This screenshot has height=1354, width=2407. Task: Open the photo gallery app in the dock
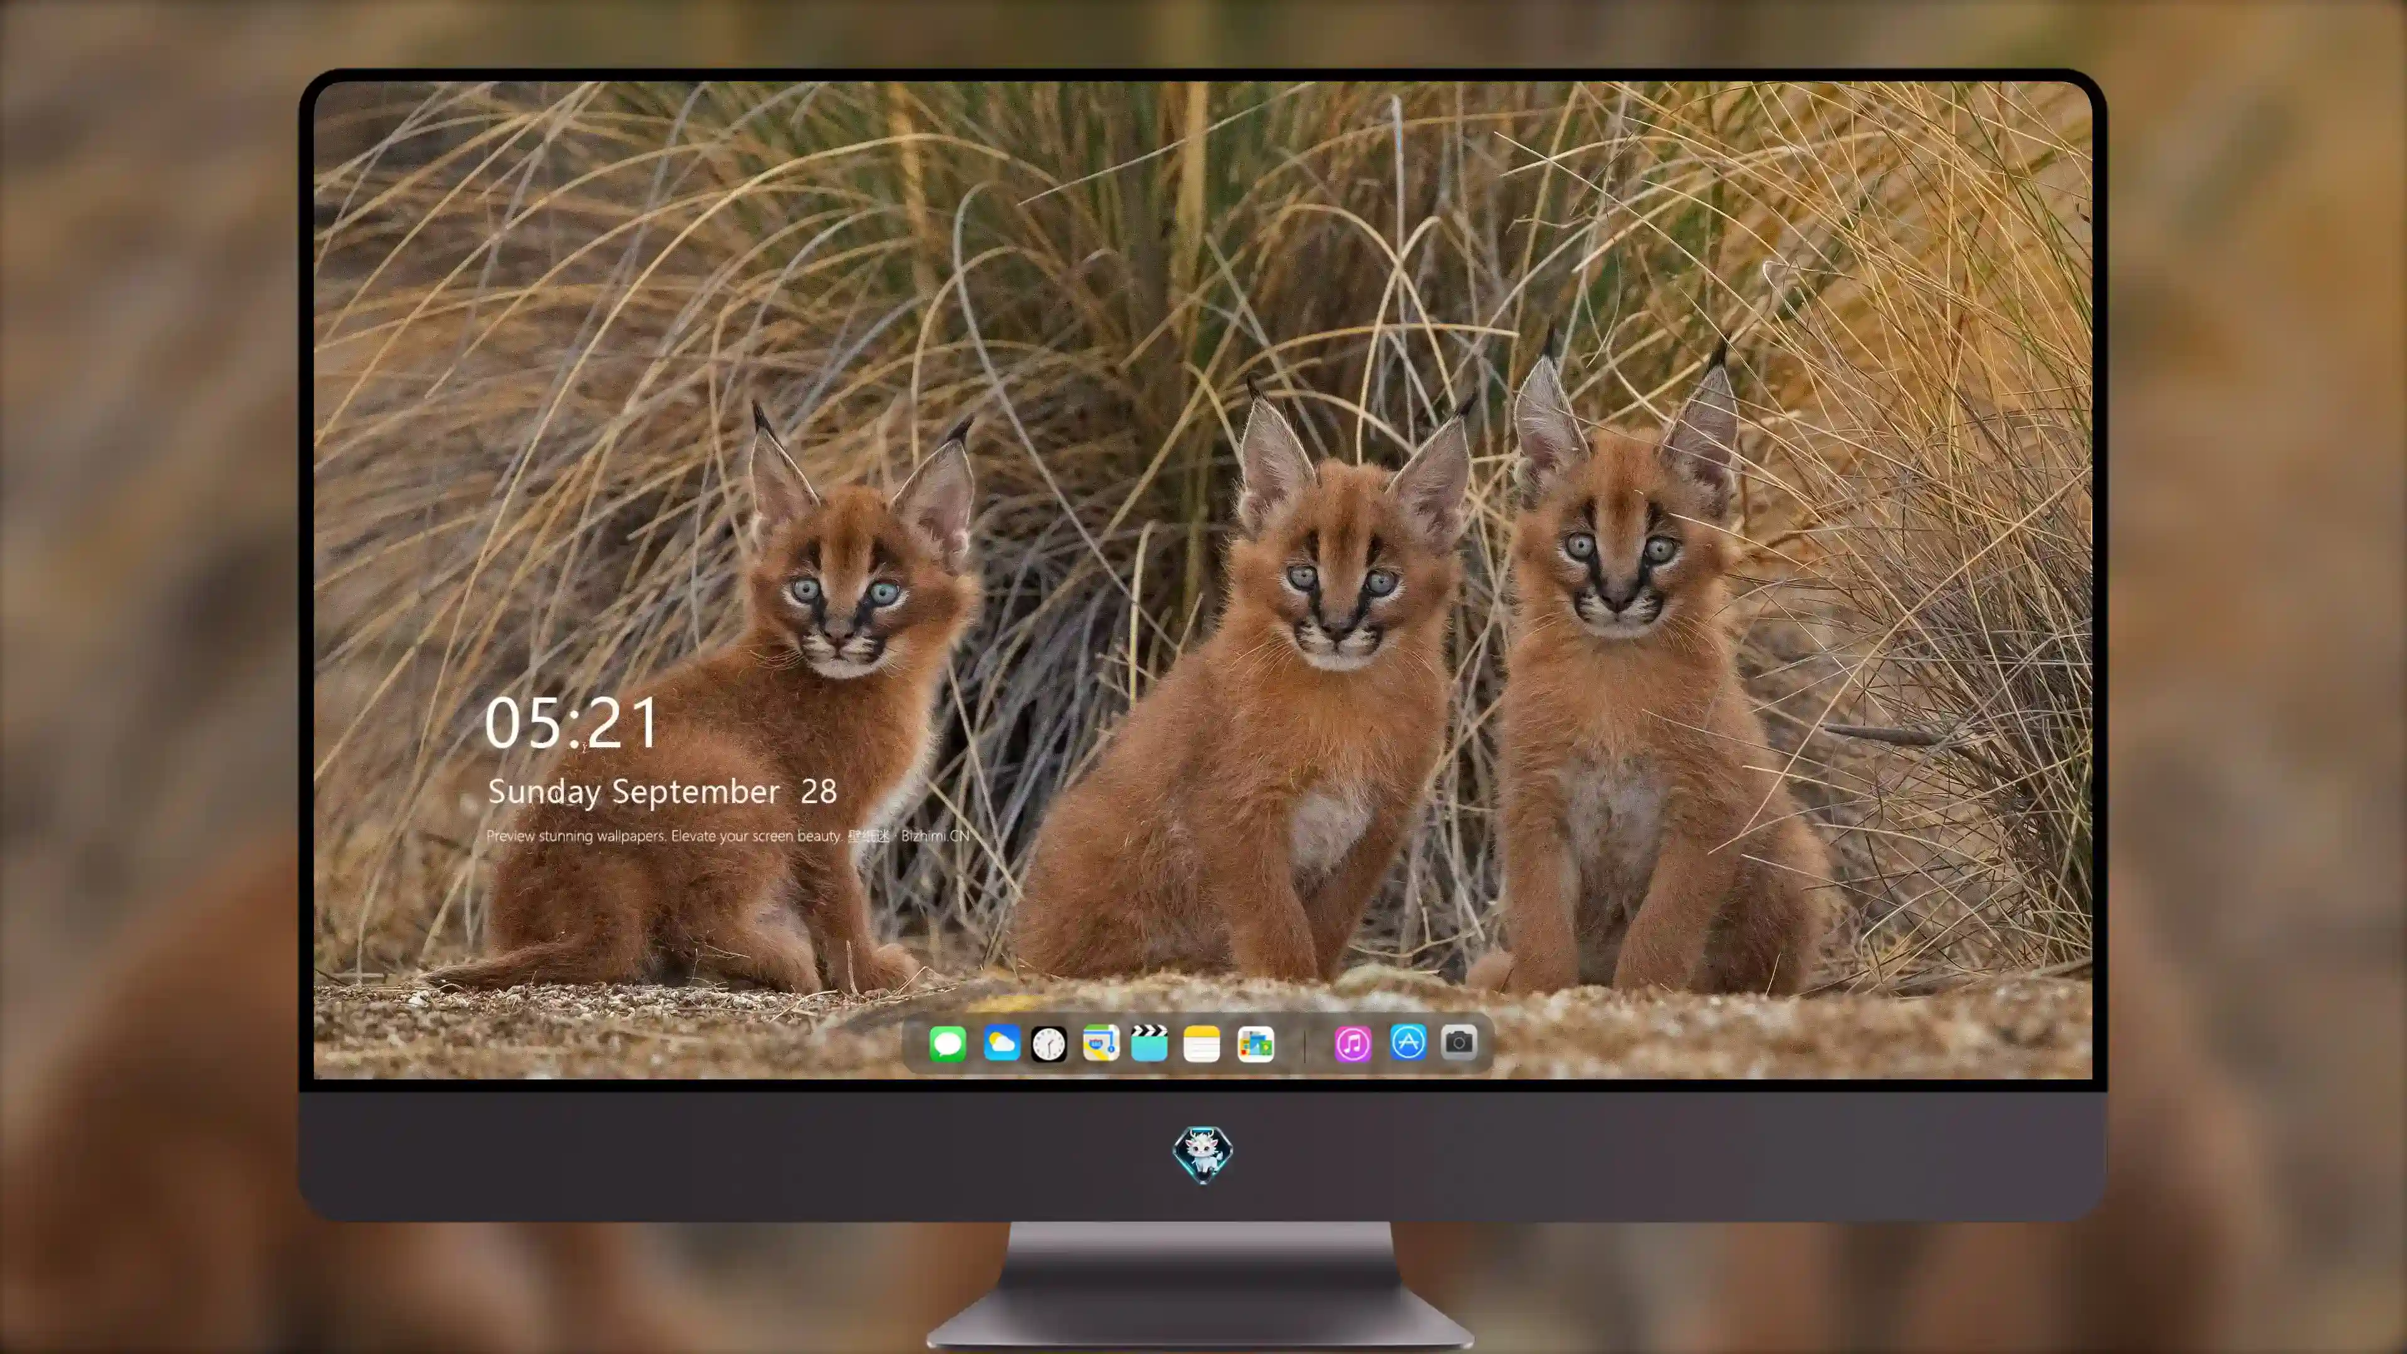1255,1044
